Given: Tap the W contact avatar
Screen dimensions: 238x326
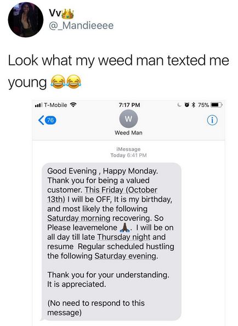Looking at the screenshot, I should pos(128,119).
